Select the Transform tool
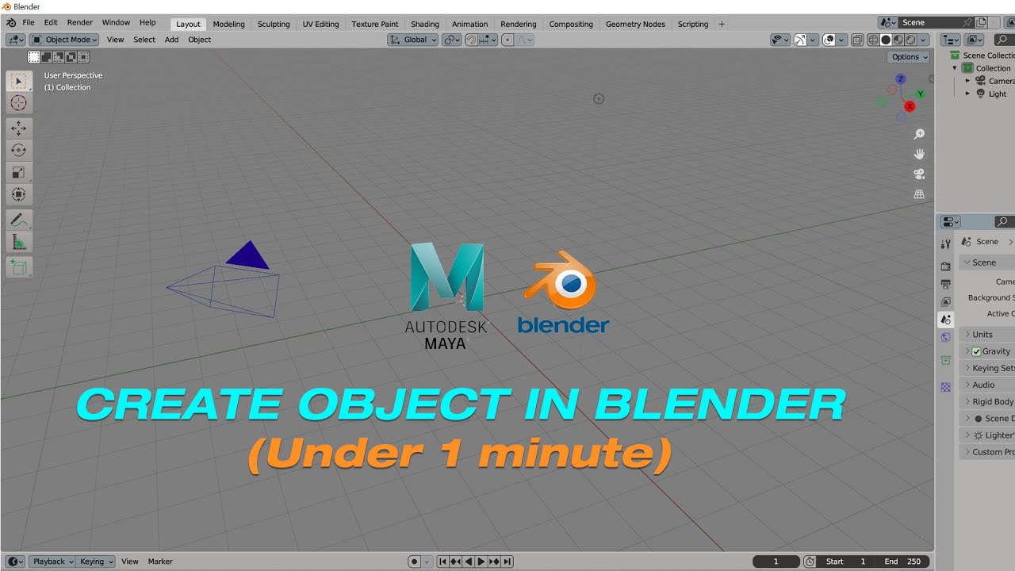This screenshot has height=571, width=1015. point(19,194)
